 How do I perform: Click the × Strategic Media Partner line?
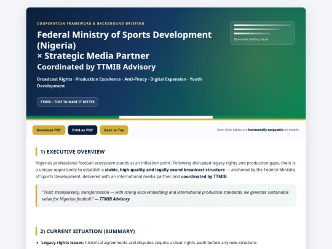[93, 56]
